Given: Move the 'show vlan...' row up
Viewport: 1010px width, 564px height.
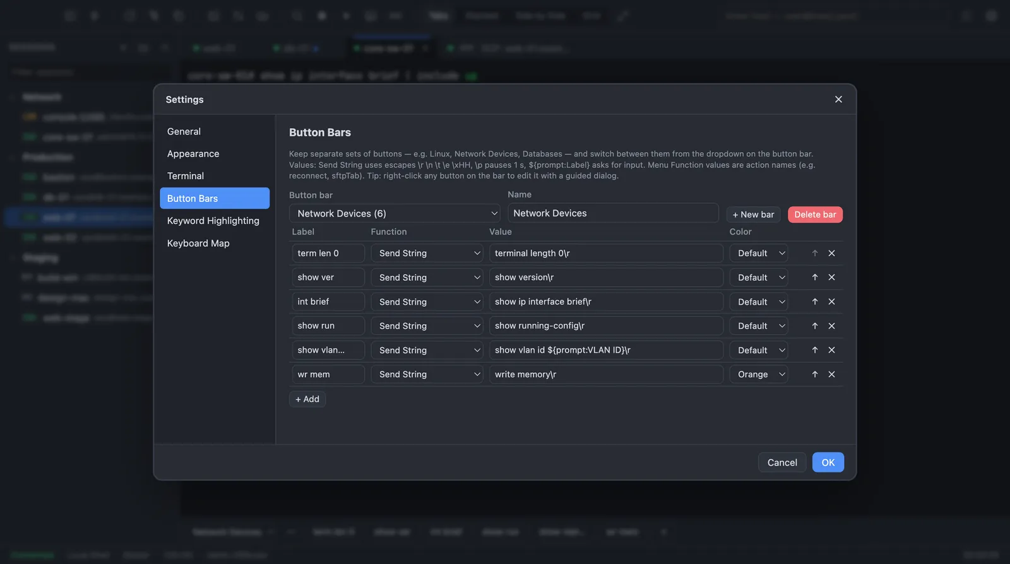Looking at the screenshot, I should coord(815,350).
